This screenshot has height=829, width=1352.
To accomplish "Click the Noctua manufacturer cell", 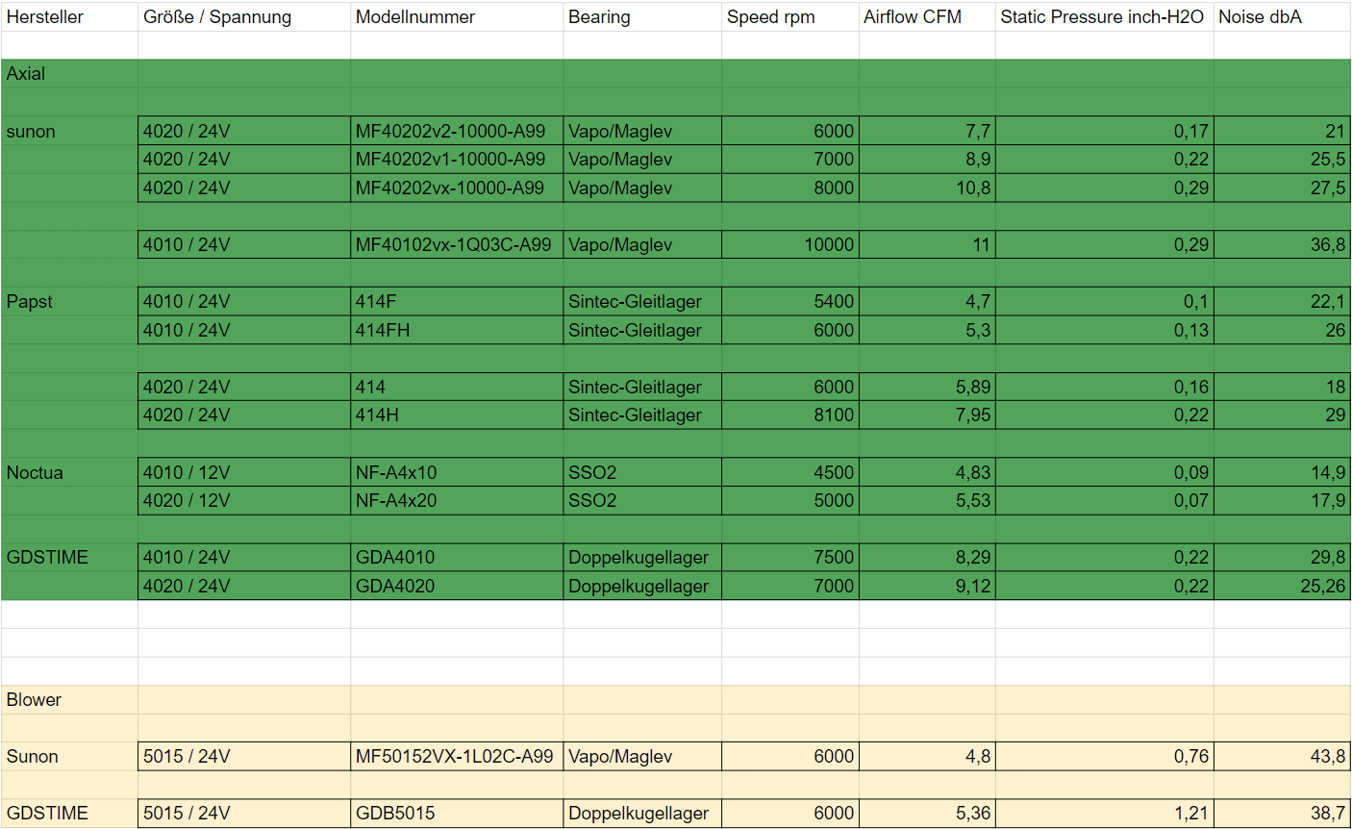I will (x=69, y=472).
